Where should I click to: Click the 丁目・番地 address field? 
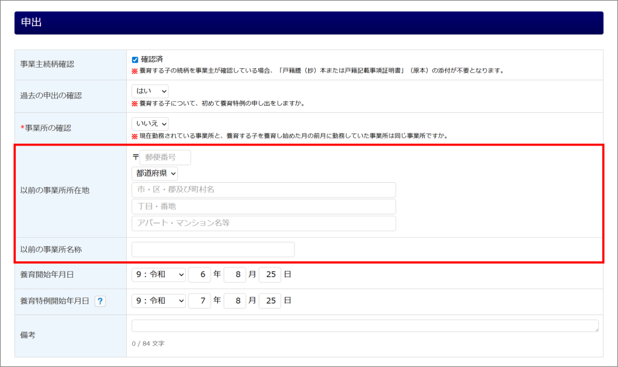click(263, 206)
